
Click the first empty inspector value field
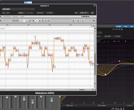(x=55, y=21)
